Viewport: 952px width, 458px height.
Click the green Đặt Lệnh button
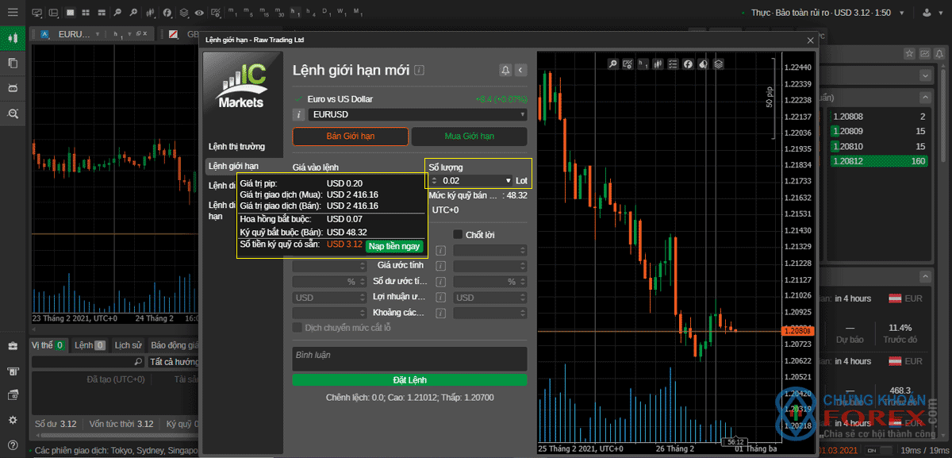409,380
